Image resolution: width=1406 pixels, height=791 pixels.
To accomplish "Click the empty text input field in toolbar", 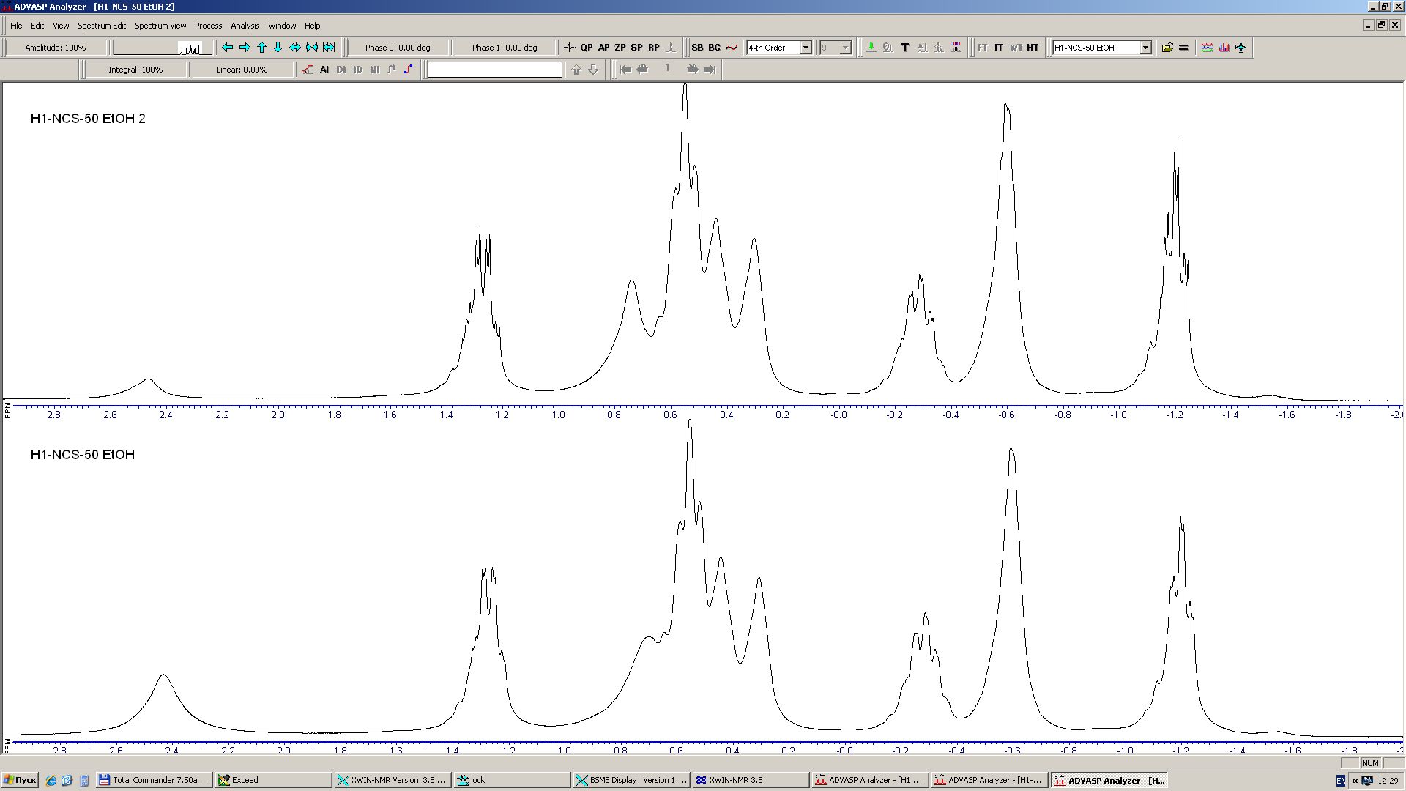I will 494,70.
